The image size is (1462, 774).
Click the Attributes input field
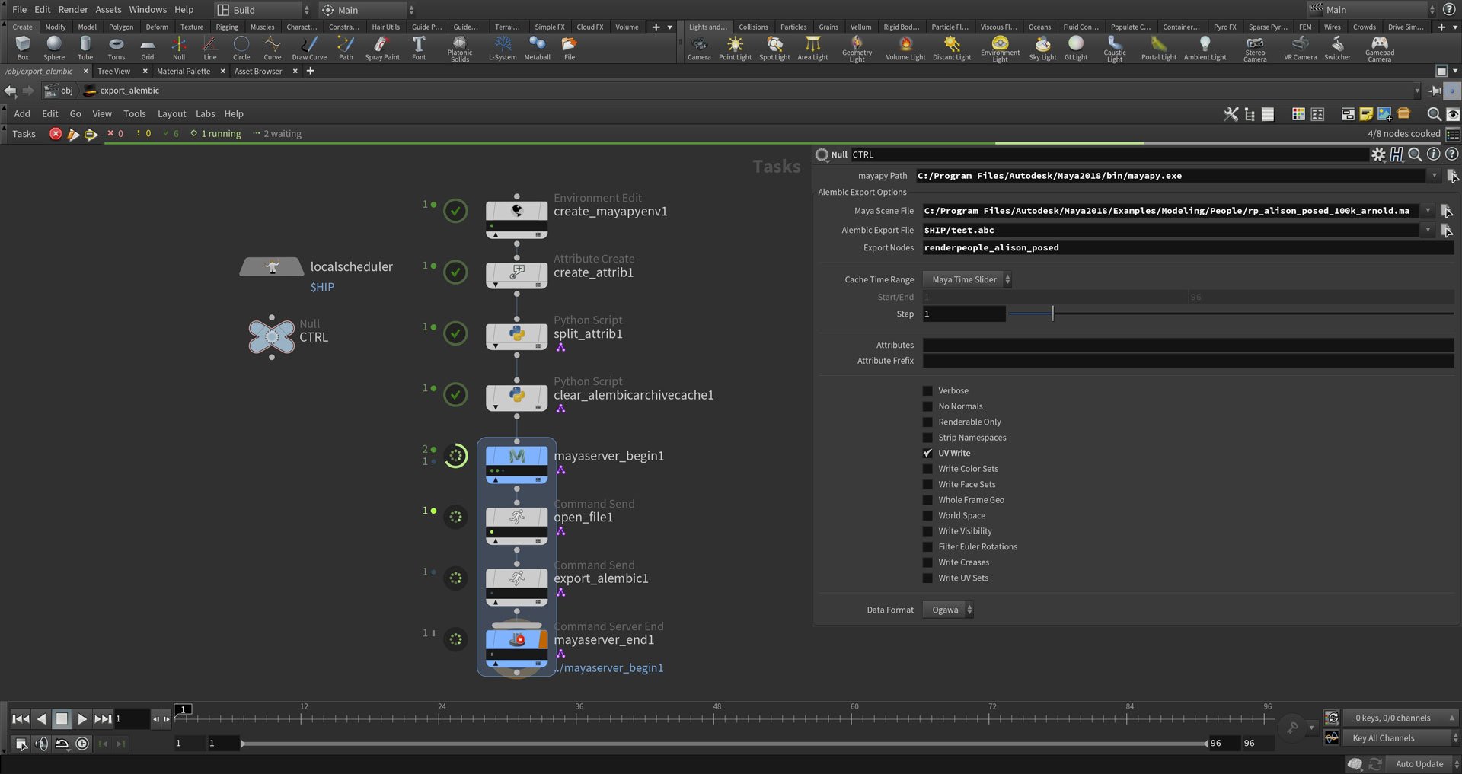click(1188, 345)
